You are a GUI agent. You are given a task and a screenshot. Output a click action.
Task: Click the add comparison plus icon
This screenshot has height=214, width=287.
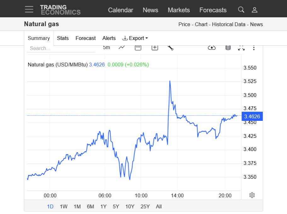[x=154, y=48]
